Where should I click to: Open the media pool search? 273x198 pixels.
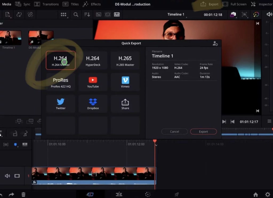(x=76, y=14)
